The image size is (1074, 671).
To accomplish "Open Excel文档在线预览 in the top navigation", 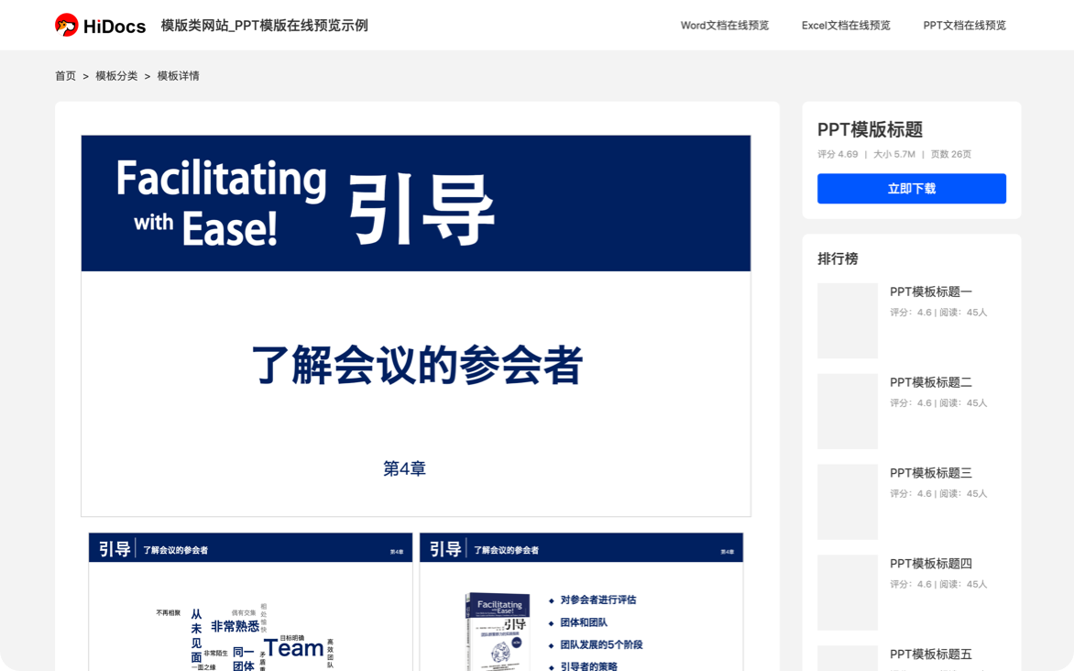I will click(x=845, y=26).
